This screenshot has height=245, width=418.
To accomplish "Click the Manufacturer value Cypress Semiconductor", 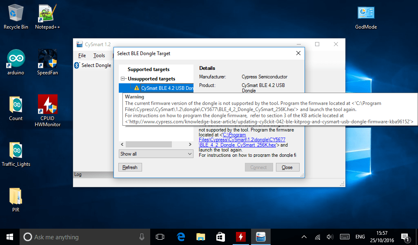I will pyautogui.click(x=265, y=77).
